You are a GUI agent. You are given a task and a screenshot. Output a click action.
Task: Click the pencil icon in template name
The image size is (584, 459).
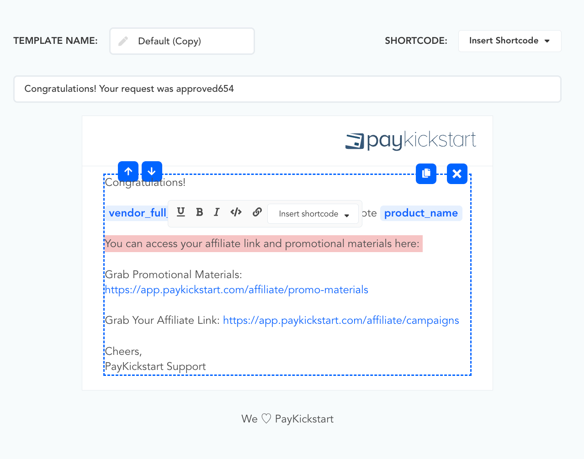pos(123,41)
